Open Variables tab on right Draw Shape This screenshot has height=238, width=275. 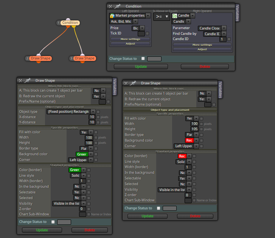[x=220, y=90]
